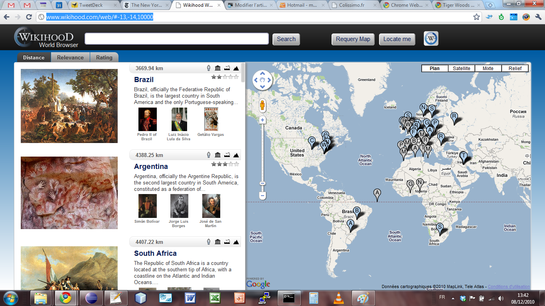This screenshot has width=545, height=306.
Task: Open the Brazil article title
Action: tap(144, 80)
